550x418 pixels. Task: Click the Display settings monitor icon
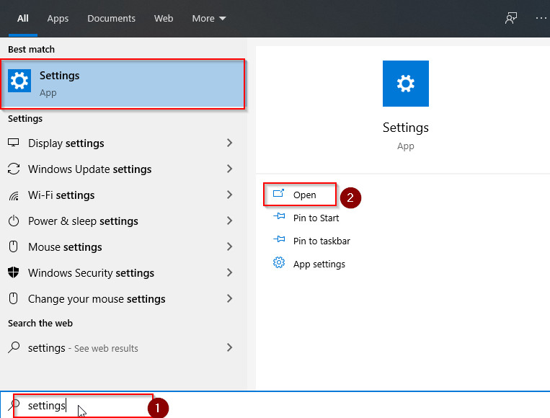(x=14, y=143)
